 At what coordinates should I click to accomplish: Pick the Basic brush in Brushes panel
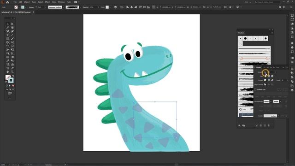pyautogui.click(x=254, y=48)
